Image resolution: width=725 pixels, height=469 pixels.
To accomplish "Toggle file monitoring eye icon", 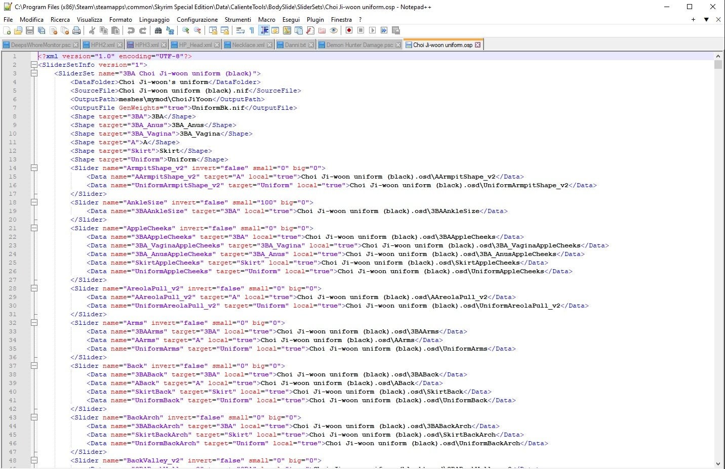I will coord(334,30).
